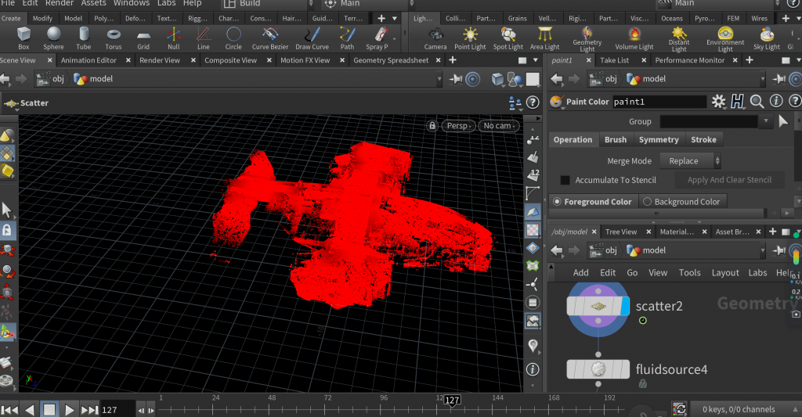Select the Box shelf tool
The height and width of the screenshot is (417, 802).
tap(23, 38)
